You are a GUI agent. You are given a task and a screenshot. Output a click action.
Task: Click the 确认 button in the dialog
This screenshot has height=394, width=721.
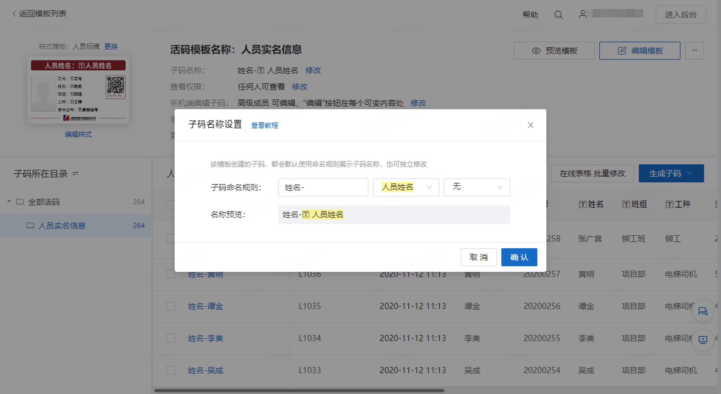(519, 257)
